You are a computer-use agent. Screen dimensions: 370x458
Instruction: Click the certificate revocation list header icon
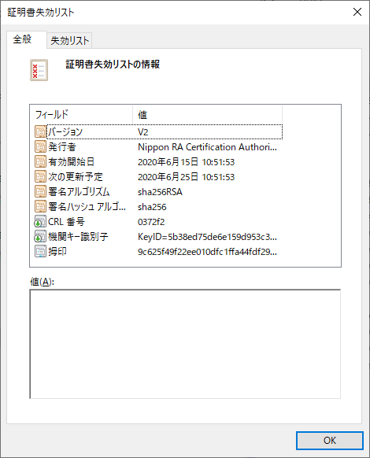(x=39, y=70)
